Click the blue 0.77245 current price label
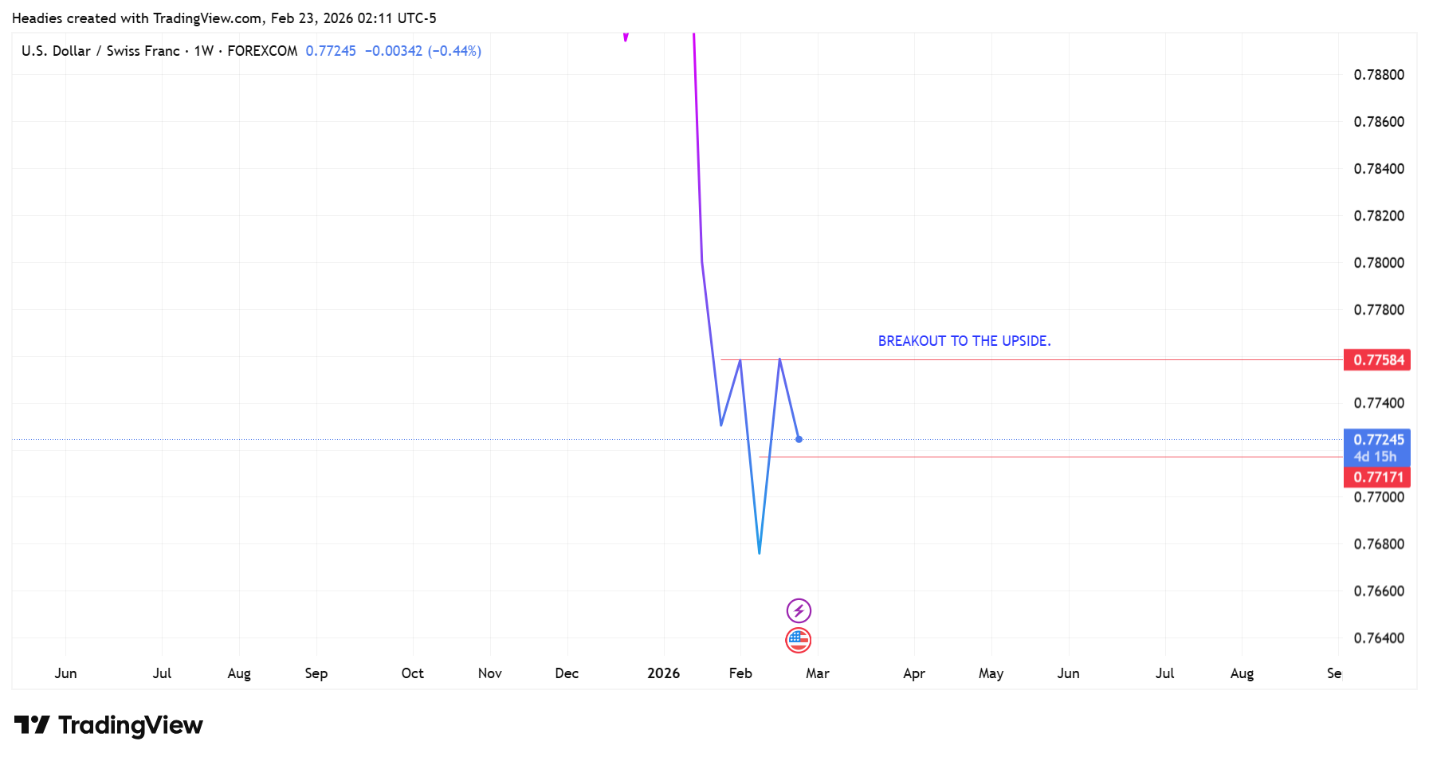Screen dimensions: 1429x761 point(1379,440)
